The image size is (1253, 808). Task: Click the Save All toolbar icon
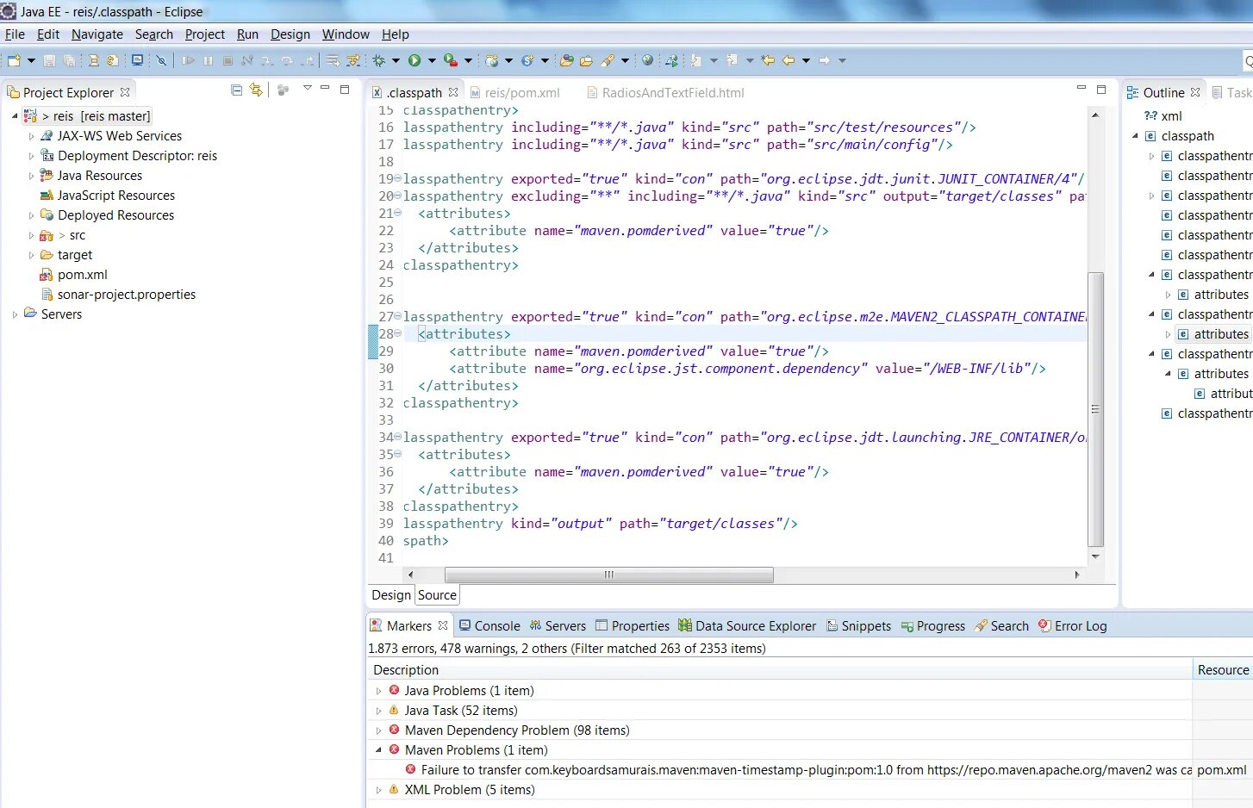coord(69,60)
